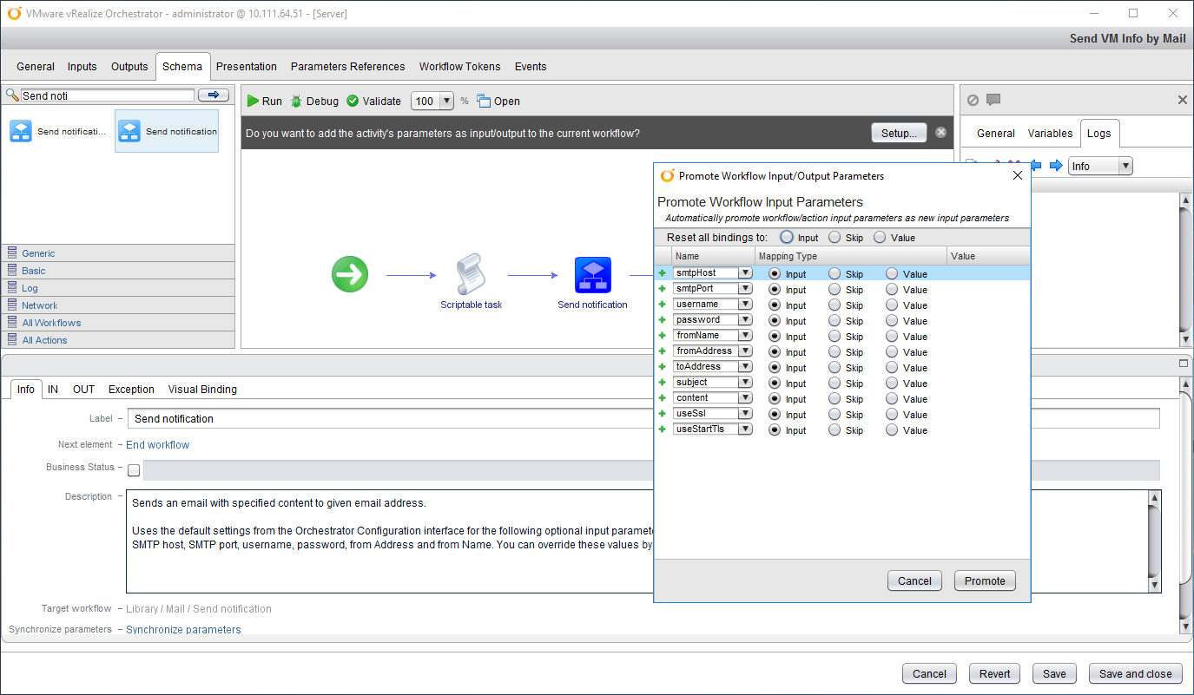
Task: Click the Description box vertical scrollbar
Action: coord(1153,541)
